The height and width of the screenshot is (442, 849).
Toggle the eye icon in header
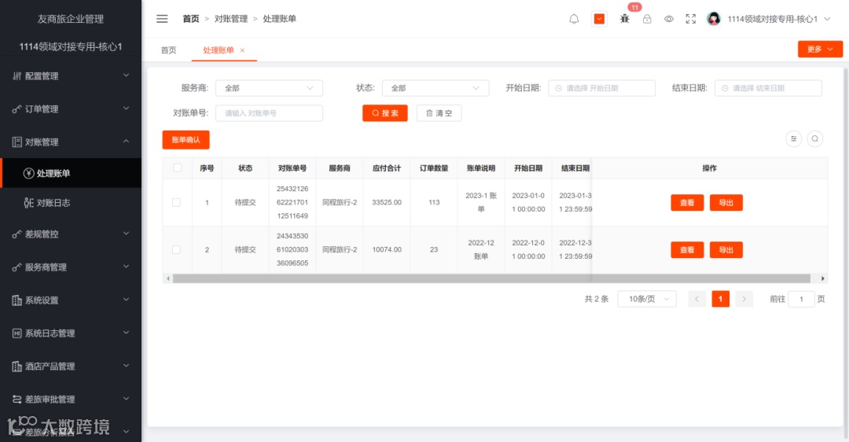669,19
